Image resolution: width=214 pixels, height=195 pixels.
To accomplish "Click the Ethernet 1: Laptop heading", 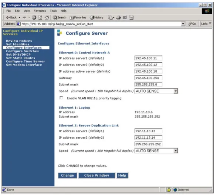I will [74, 108].
